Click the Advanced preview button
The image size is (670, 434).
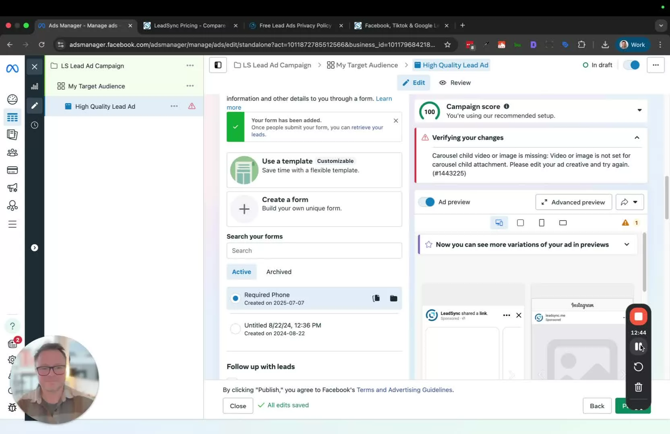[573, 202]
